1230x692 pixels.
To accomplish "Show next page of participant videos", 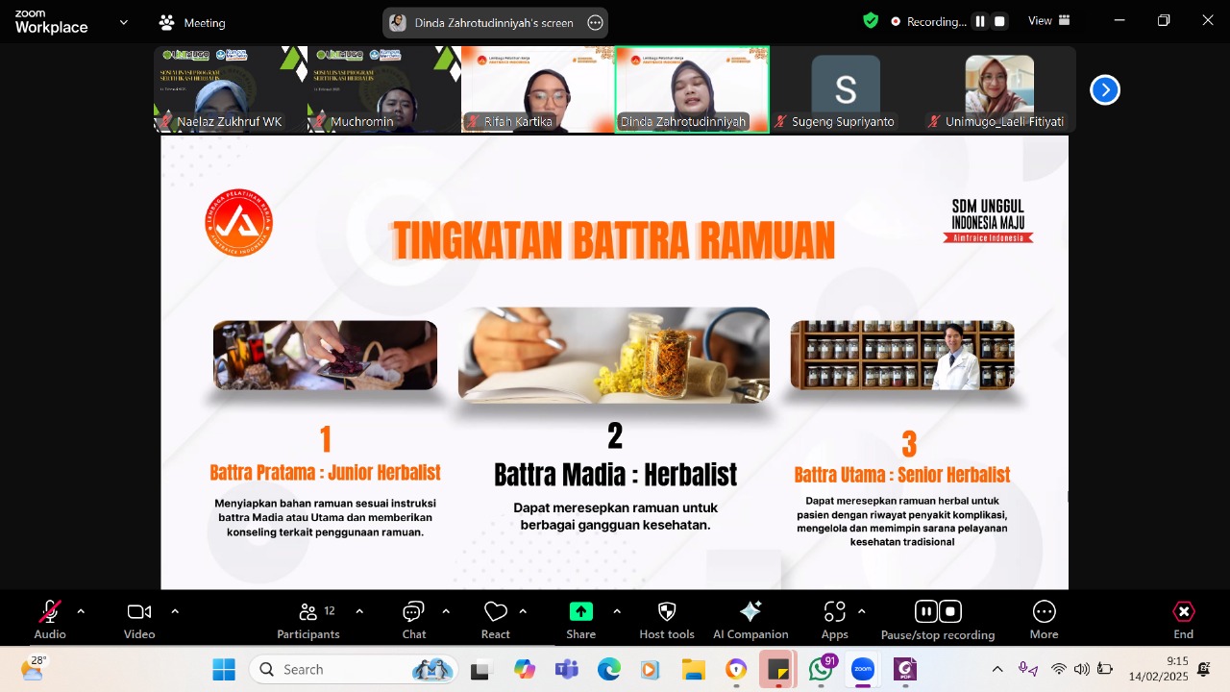I will 1105,89.
